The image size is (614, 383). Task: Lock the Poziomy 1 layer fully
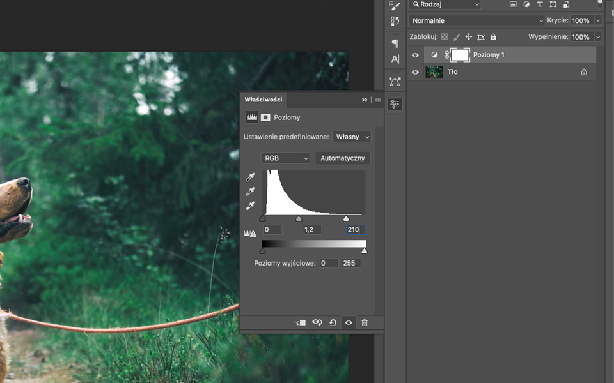[492, 36]
